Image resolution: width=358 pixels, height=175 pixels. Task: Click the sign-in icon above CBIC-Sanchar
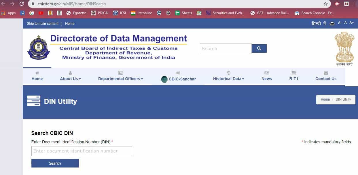pos(178,73)
